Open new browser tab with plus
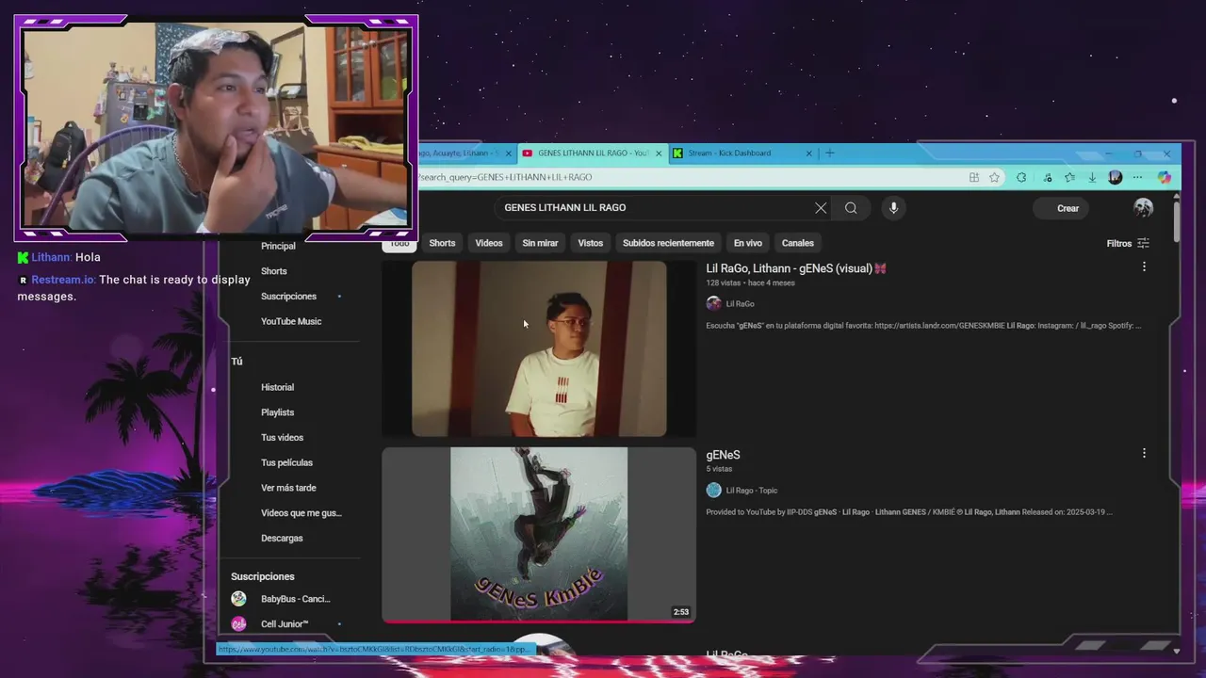The height and width of the screenshot is (678, 1206). [x=830, y=153]
